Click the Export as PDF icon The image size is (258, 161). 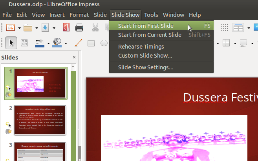(x=66, y=27)
